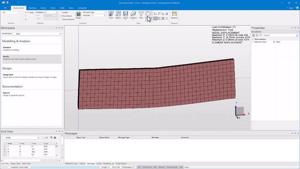This screenshot has height=169, width=300.
Task: Click the search magnifier in Properties panel
Action: click(297, 35)
